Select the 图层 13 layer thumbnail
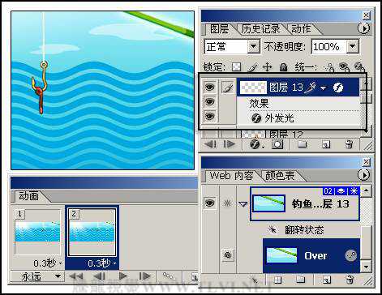Image resolution: width=382 pixels, height=295 pixels. 253,88
